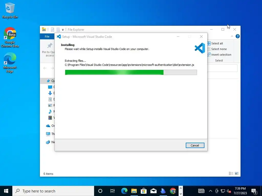Select Network in navigation pane
Screen dimensions: 262x196
click(50, 142)
